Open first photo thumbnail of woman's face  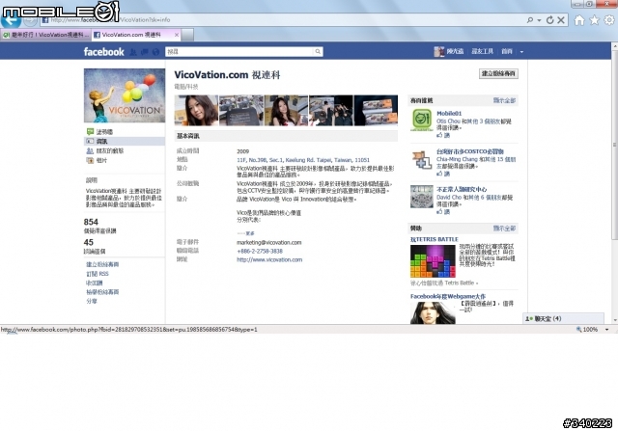196,111
